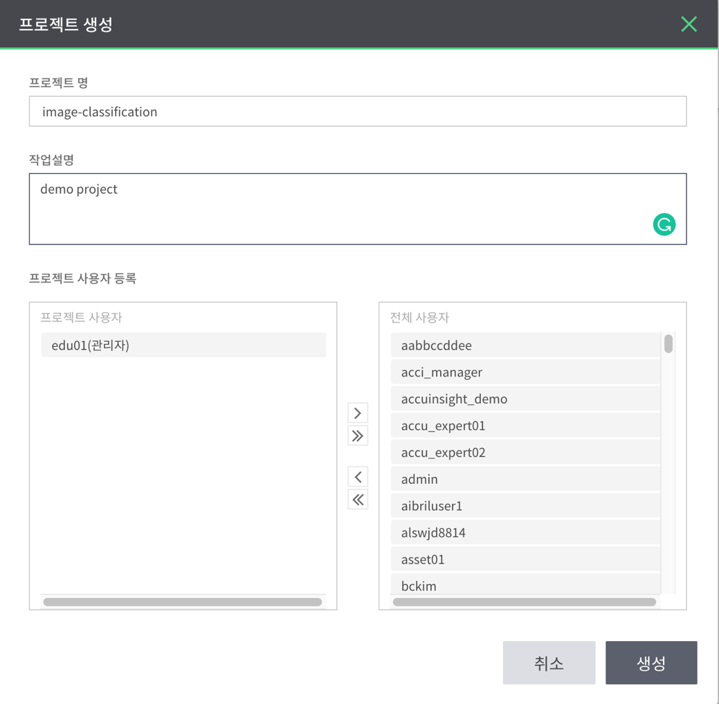Remove all users with double left arrow
Screen dimensions: 719x704
pos(358,500)
